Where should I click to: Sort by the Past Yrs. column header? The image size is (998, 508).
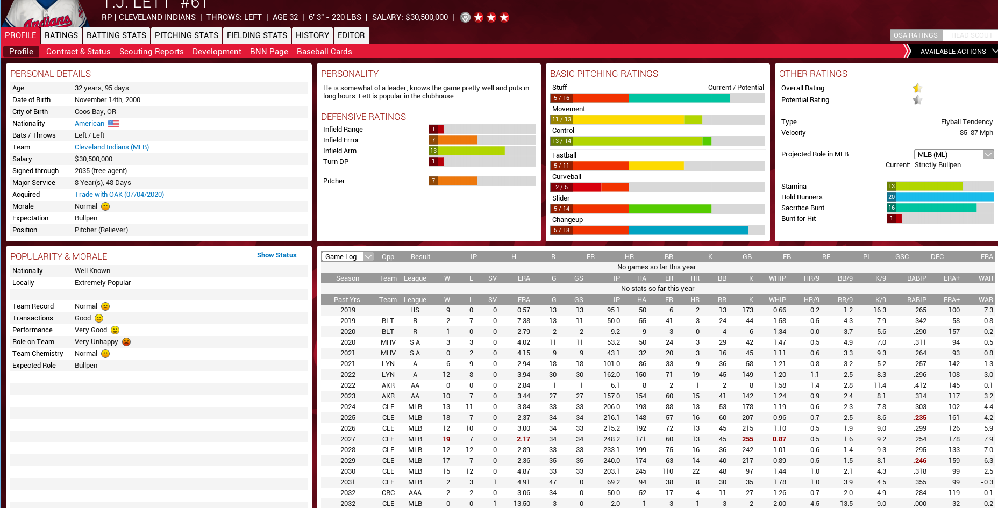347,300
